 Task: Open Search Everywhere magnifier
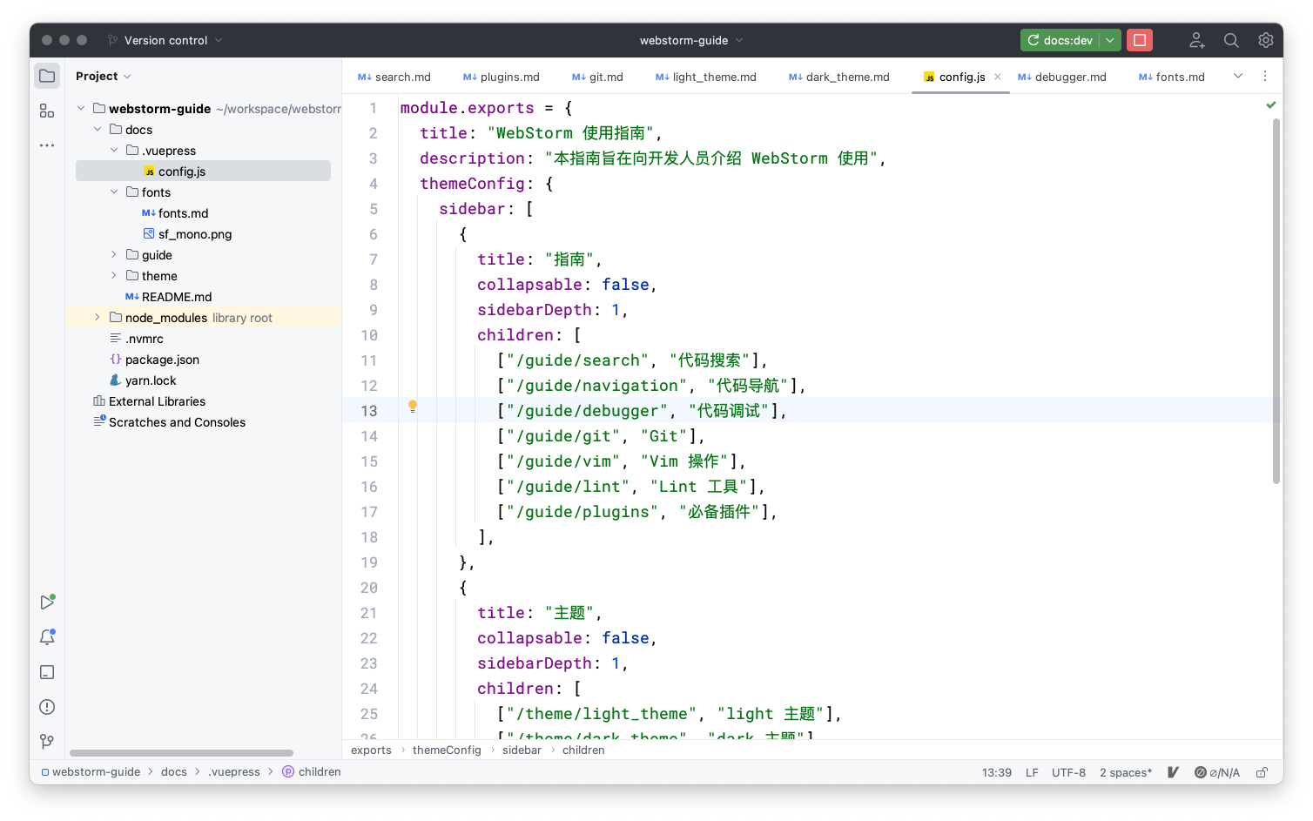coord(1231,40)
